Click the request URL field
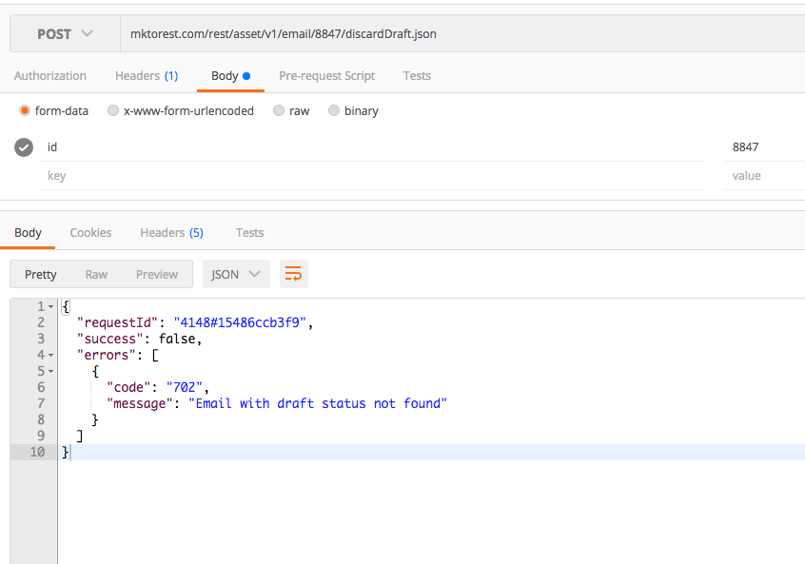Image resolution: width=805 pixels, height=564 pixels. tap(457, 34)
